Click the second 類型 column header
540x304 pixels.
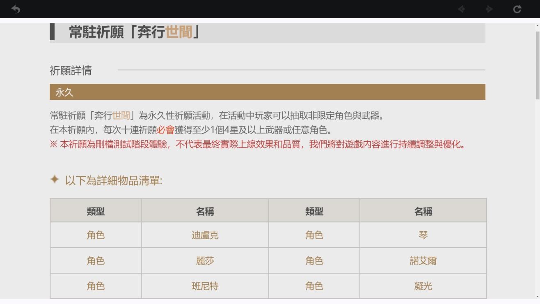click(314, 211)
